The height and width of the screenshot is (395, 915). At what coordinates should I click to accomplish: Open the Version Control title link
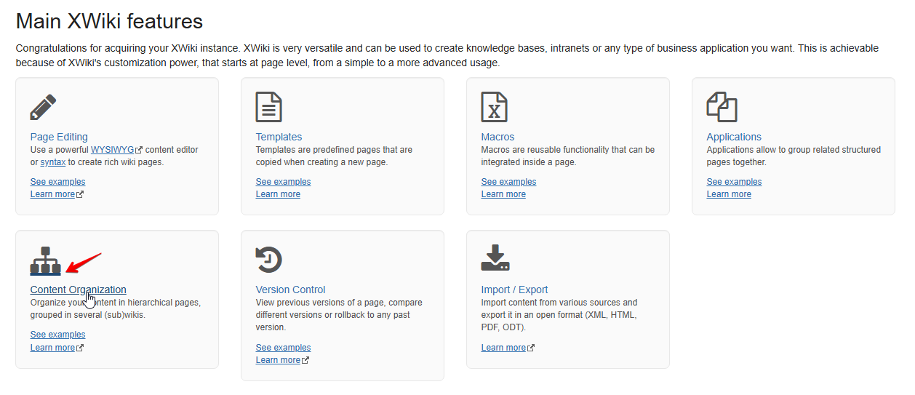pos(290,290)
